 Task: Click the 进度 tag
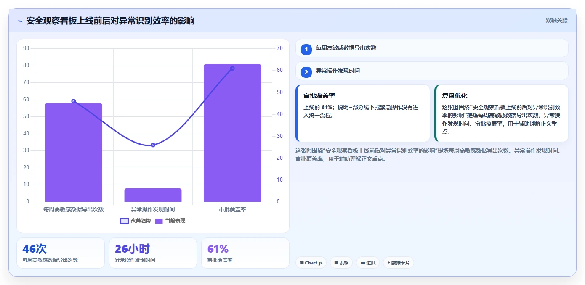(368, 263)
